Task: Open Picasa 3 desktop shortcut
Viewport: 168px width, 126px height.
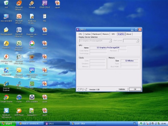Action: [32, 45]
